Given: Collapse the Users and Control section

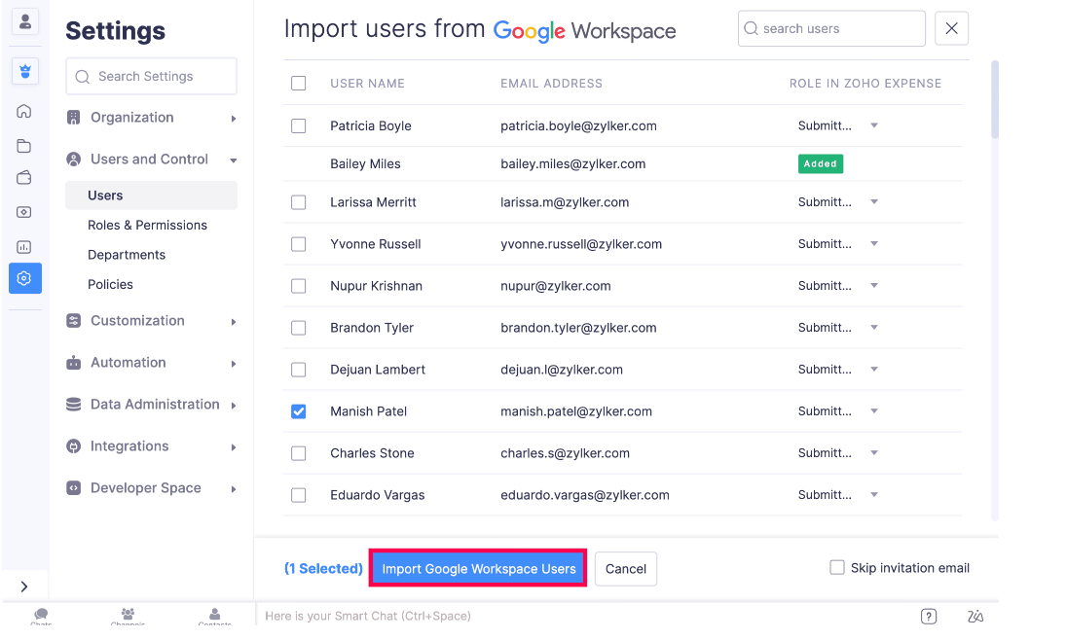Looking at the screenshot, I should [x=151, y=159].
